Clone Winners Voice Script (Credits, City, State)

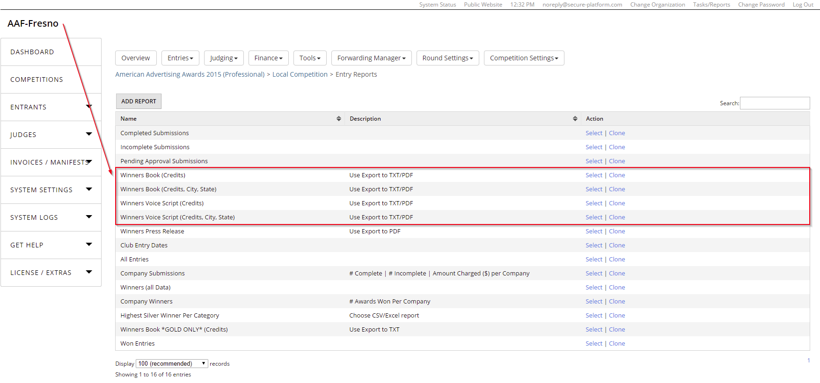click(x=617, y=217)
